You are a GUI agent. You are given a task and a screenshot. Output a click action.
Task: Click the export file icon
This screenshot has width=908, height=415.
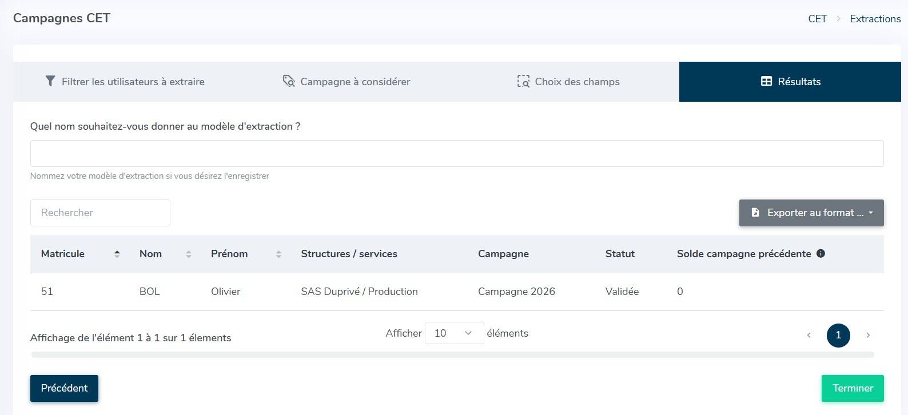click(x=755, y=213)
